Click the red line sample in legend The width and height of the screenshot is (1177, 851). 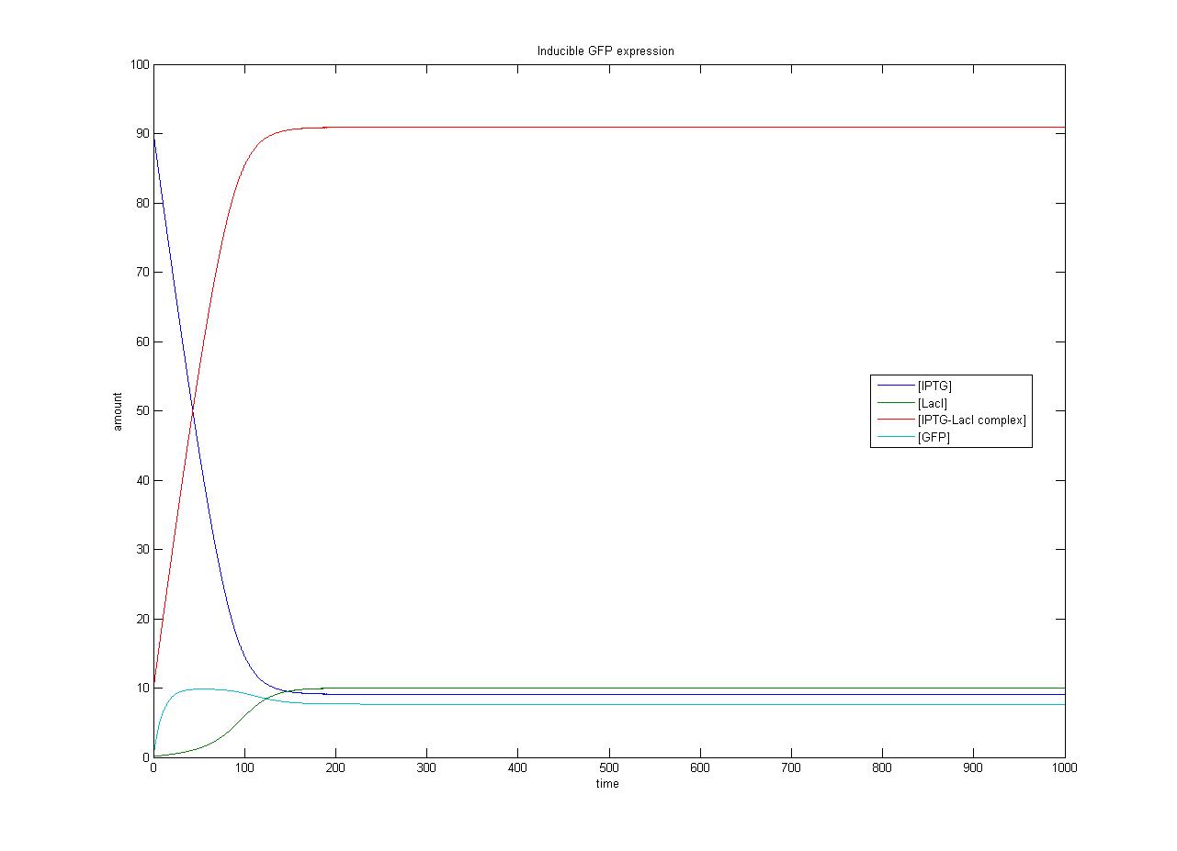pos(895,420)
